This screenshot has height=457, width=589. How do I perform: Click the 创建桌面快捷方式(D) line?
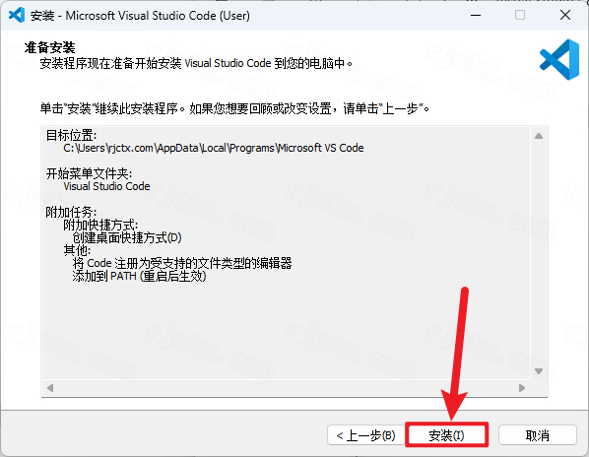(x=127, y=237)
